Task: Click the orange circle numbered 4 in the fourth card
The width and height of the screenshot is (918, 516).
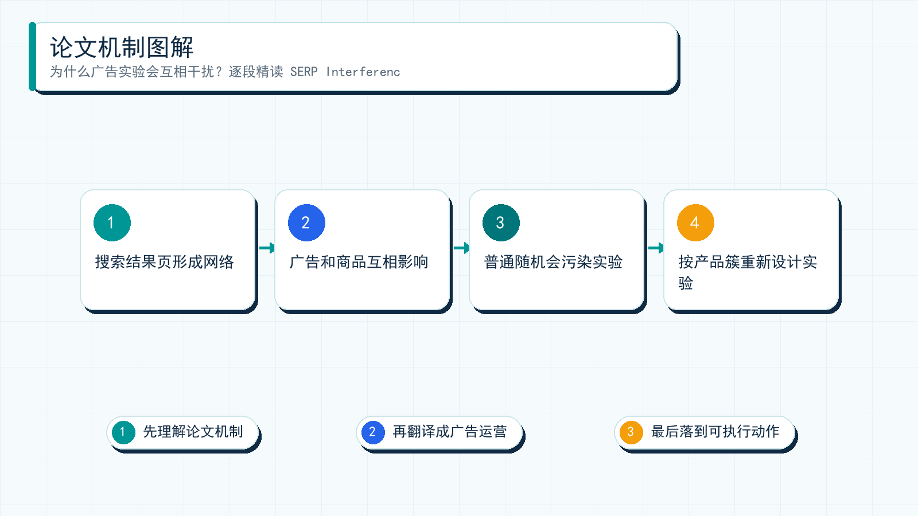Action: [695, 222]
